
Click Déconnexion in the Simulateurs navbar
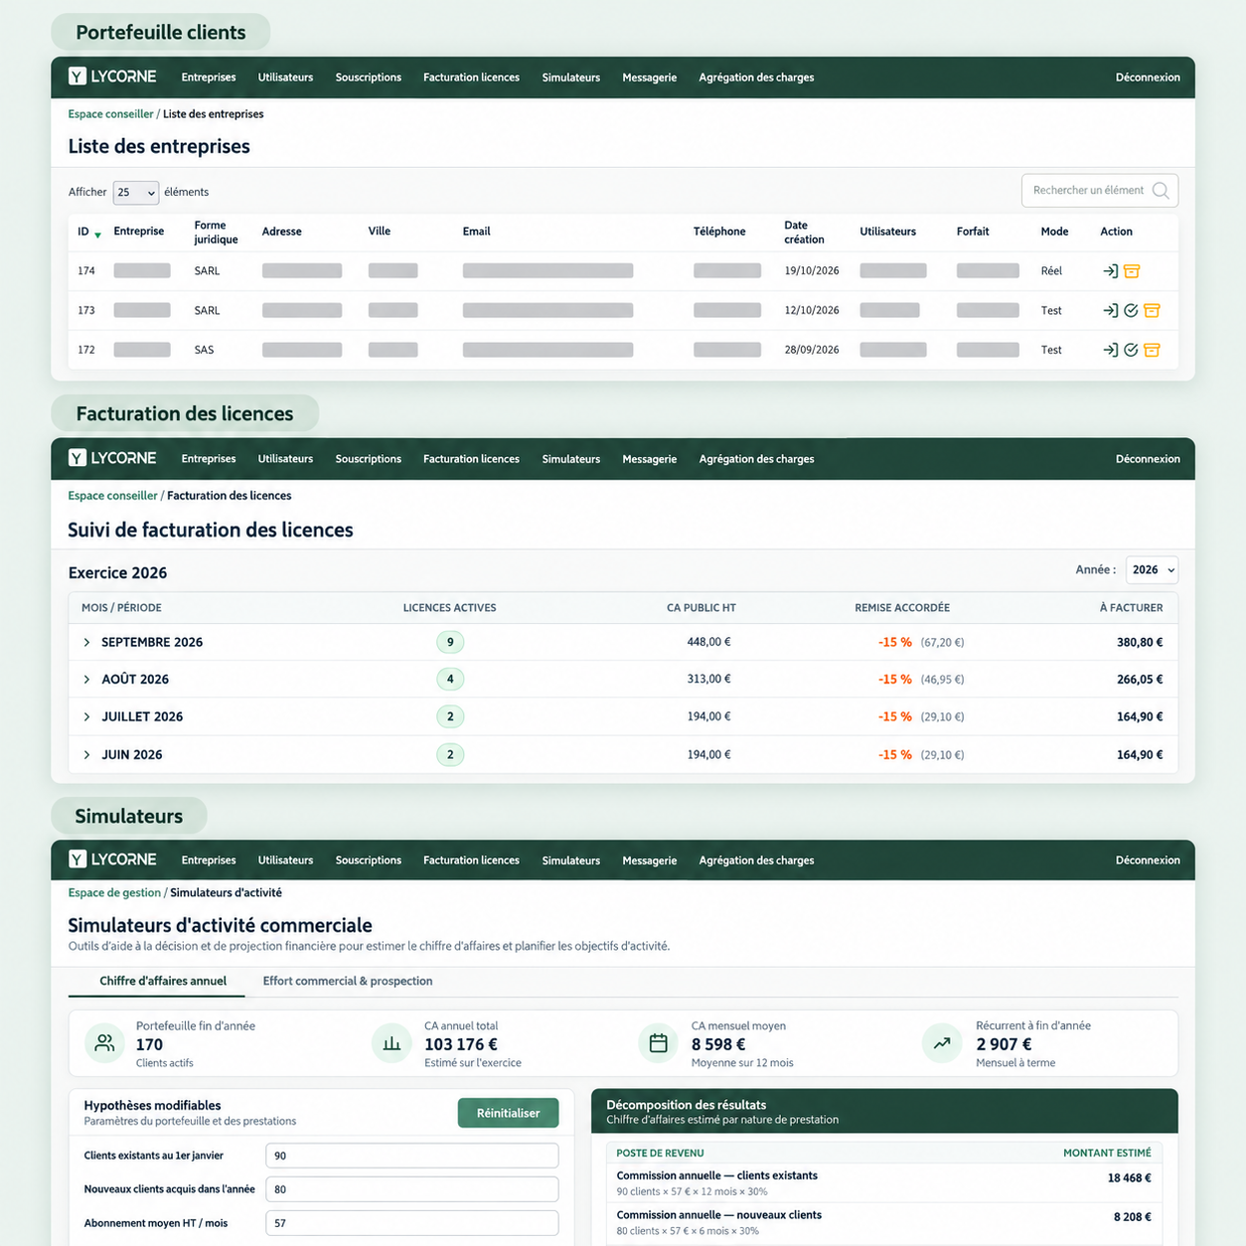tap(1148, 860)
